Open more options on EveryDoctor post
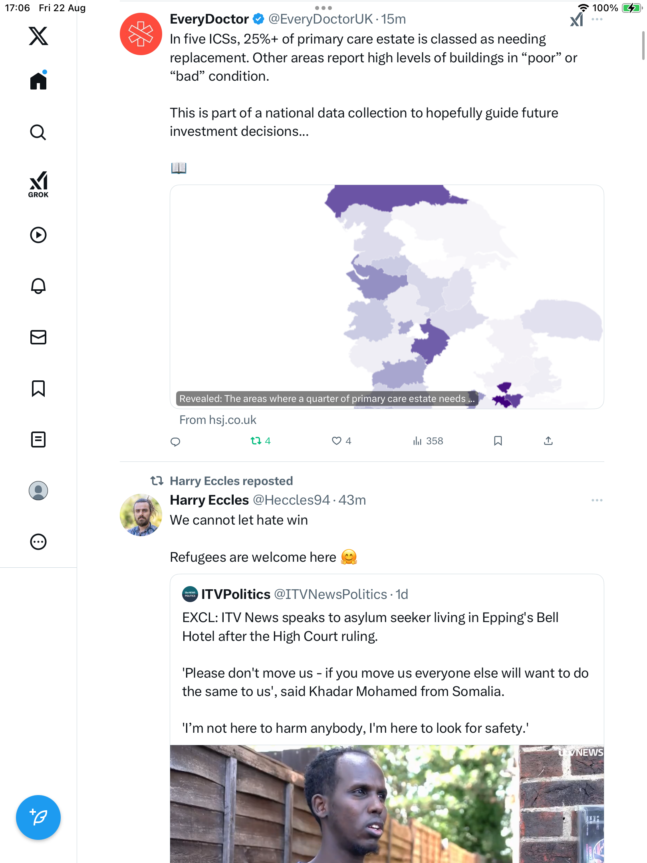 [597, 19]
